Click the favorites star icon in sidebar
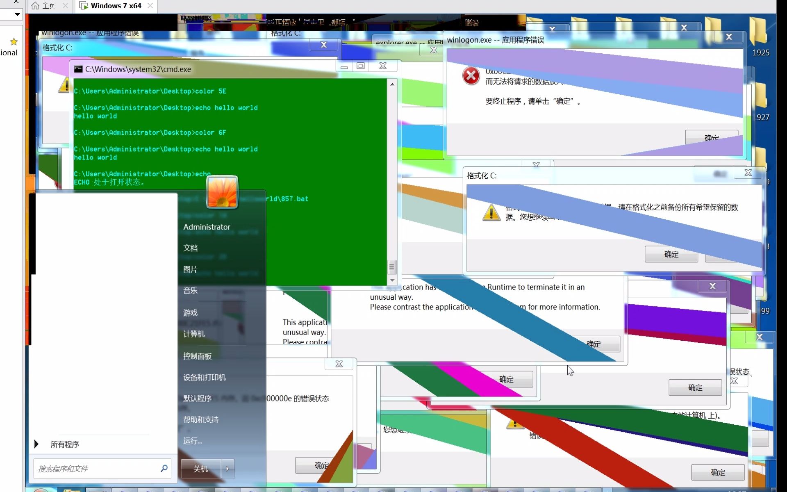Viewport: 787px width, 492px height. pos(14,42)
